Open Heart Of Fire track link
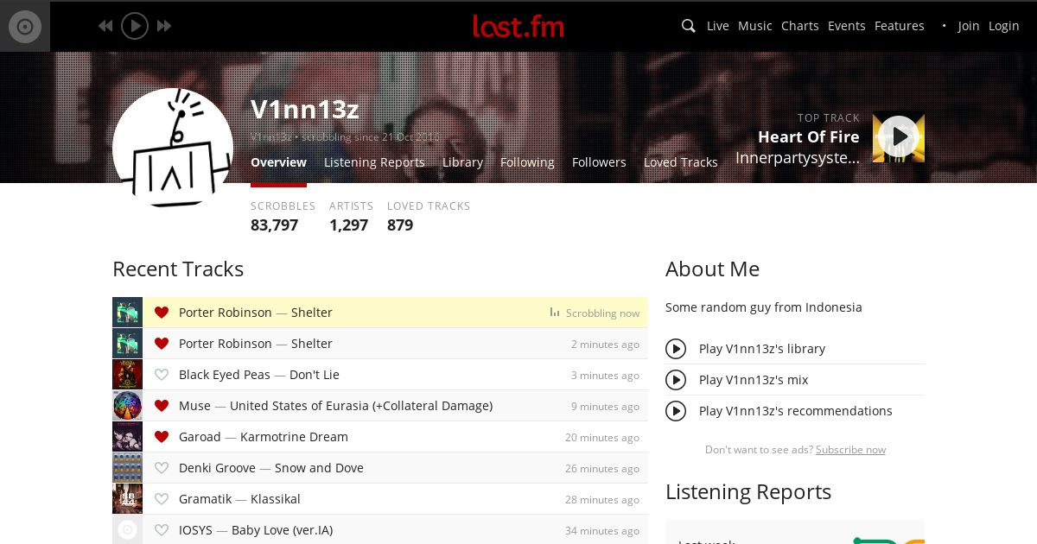Image resolution: width=1037 pixels, height=544 pixels. pos(809,137)
